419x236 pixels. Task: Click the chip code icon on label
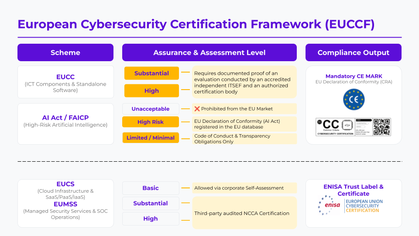tap(347, 125)
